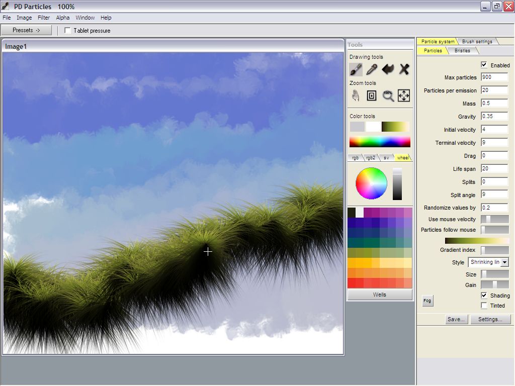
Task: Open the Style dropdown list
Action: click(x=504, y=262)
